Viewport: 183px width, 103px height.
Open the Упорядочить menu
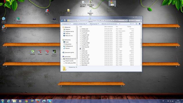(66, 24)
